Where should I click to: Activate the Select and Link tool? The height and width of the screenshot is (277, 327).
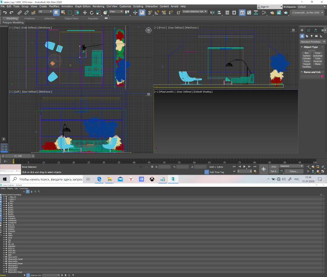20,13
